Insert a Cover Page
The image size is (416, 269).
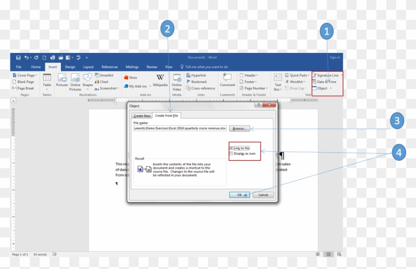click(x=25, y=75)
